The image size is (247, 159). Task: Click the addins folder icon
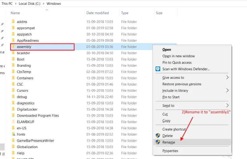13,21
